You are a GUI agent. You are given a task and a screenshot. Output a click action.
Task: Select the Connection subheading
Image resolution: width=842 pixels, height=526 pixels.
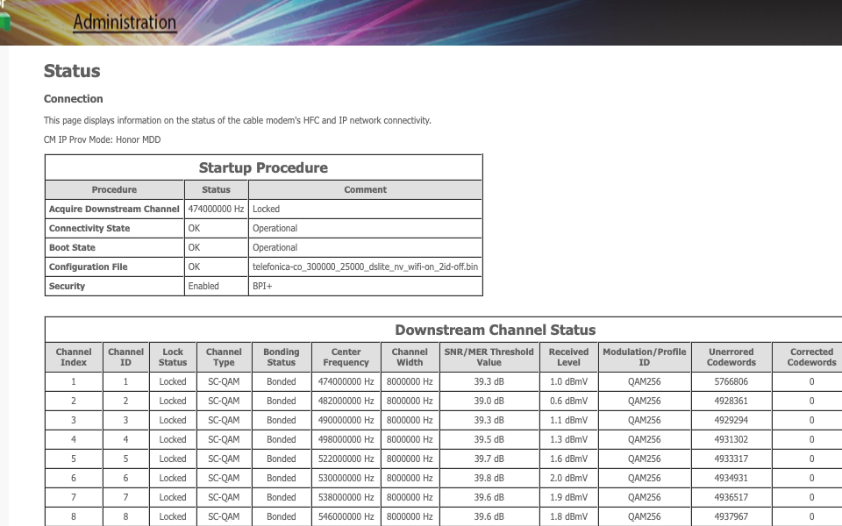(74, 99)
